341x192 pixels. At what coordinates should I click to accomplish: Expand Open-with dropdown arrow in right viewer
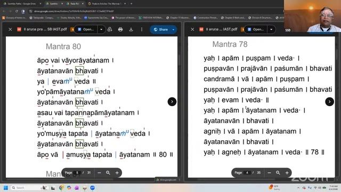coord(271,29)
